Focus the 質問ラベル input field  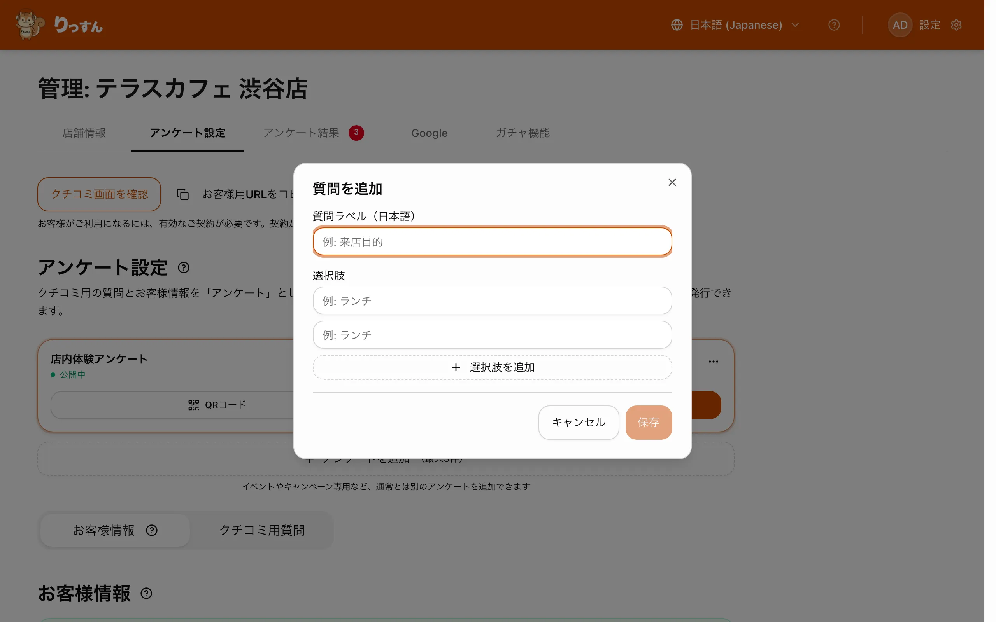492,242
